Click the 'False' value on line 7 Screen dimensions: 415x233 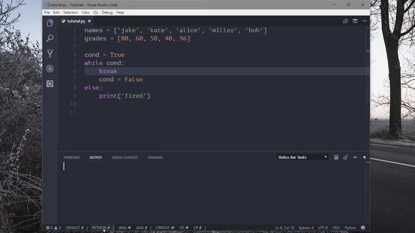[134, 79]
